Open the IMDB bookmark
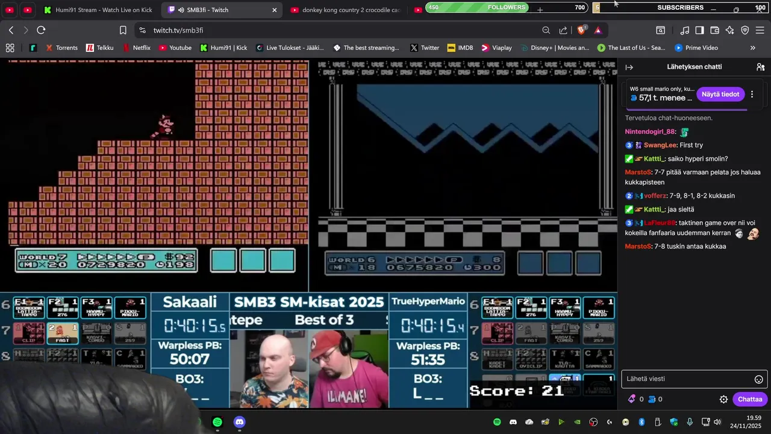771x434 pixels. [x=460, y=48]
